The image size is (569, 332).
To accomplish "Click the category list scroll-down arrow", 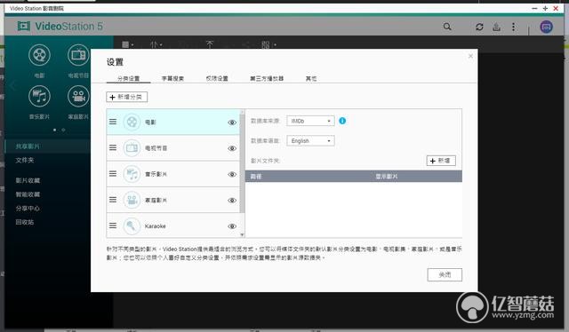I will tap(243, 235).
